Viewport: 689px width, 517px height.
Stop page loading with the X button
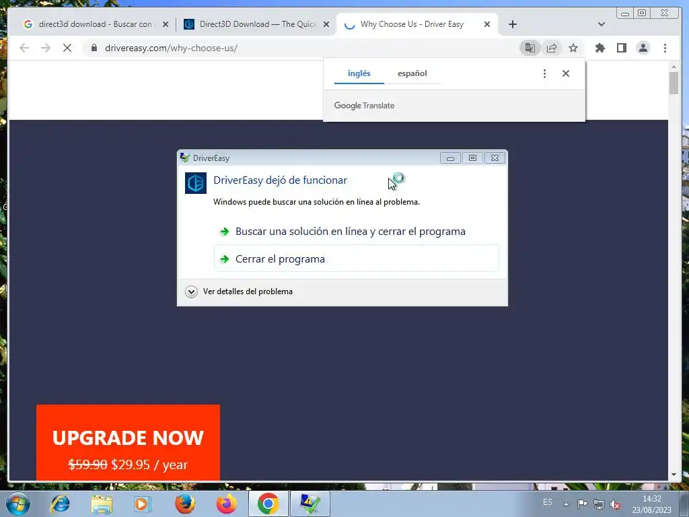coord(67,48)
